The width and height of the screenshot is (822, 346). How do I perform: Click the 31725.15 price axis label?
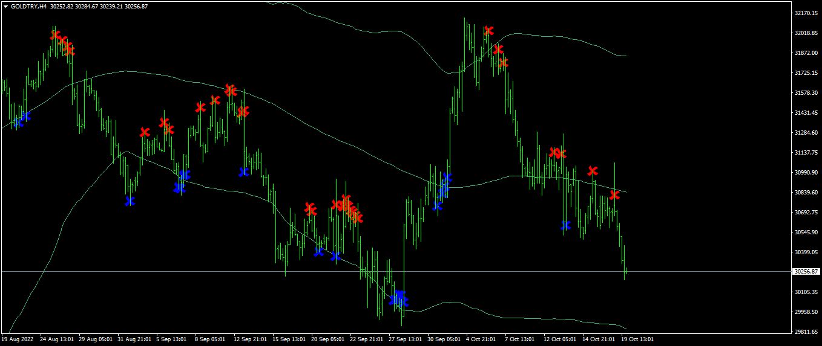click(x=806, y=72)
